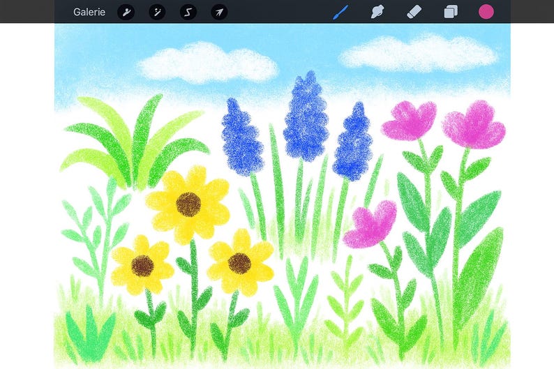Open the Galerie view
The image size is (554, 369).
[x=89, y=12]
